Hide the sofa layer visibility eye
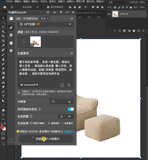148x160 pixels. click(109, 14)
